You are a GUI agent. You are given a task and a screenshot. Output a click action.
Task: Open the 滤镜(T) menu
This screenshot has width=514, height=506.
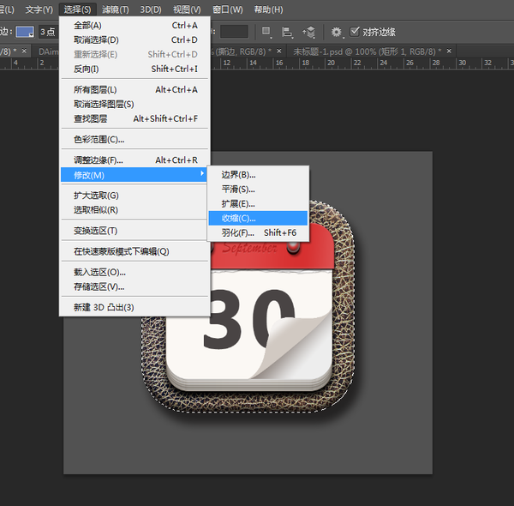tap(116, 9)
